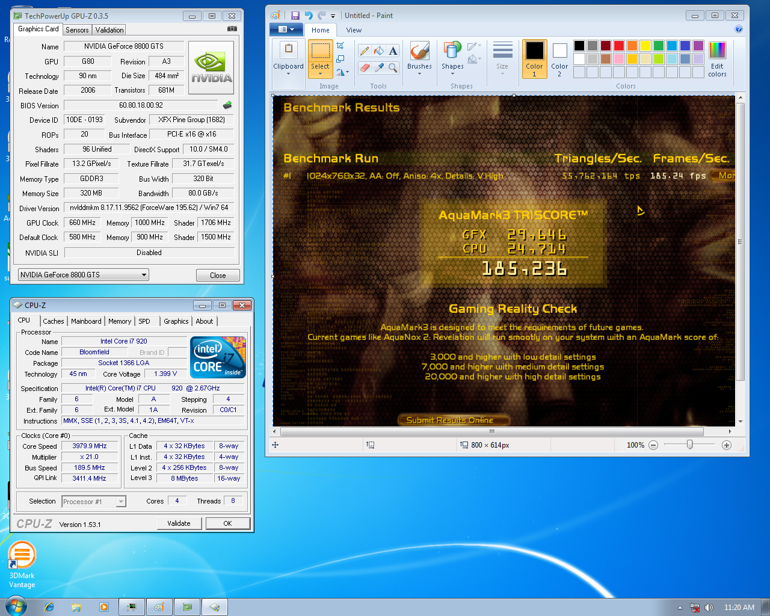
Task: Click the Undo arrow in Paint
Action: [x=309, y=16]
